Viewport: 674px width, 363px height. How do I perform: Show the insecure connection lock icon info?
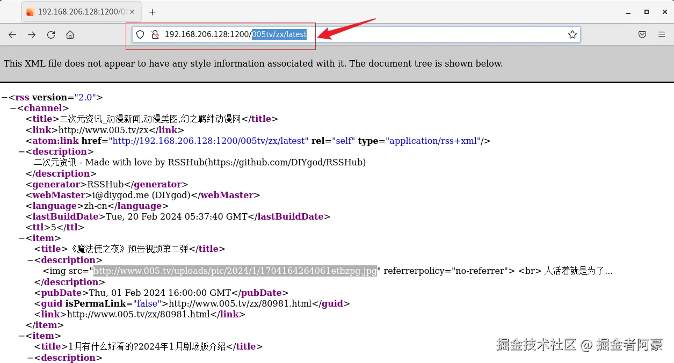(x=155, y=34)
